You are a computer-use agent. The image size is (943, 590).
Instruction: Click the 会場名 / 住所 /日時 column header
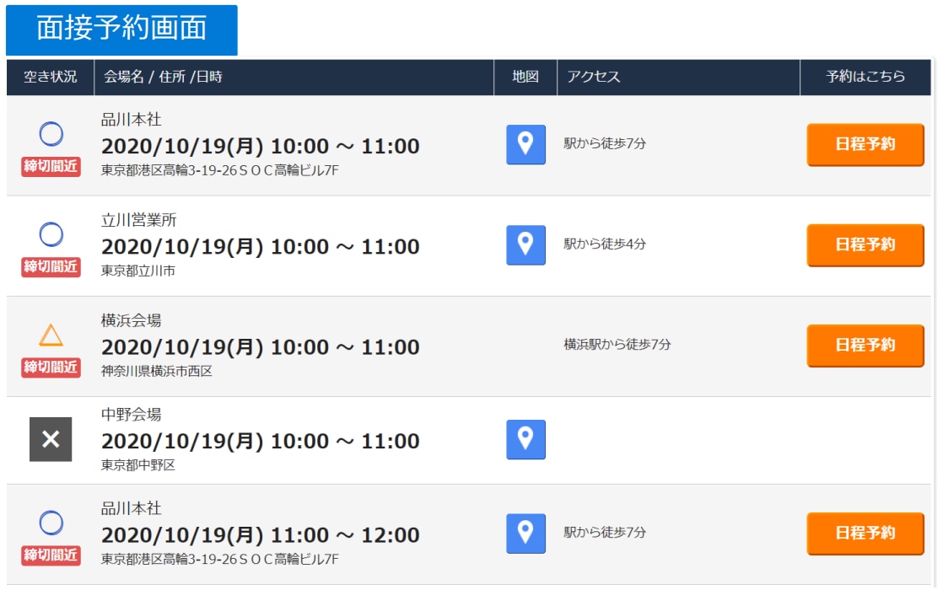[163, 77]
